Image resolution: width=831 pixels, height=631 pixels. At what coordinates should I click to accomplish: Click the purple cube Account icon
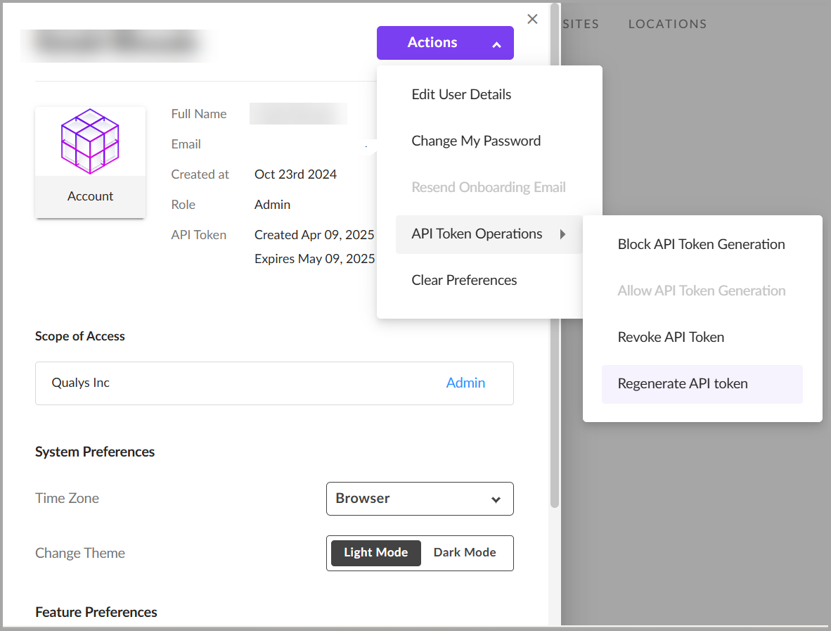(90, 141)
